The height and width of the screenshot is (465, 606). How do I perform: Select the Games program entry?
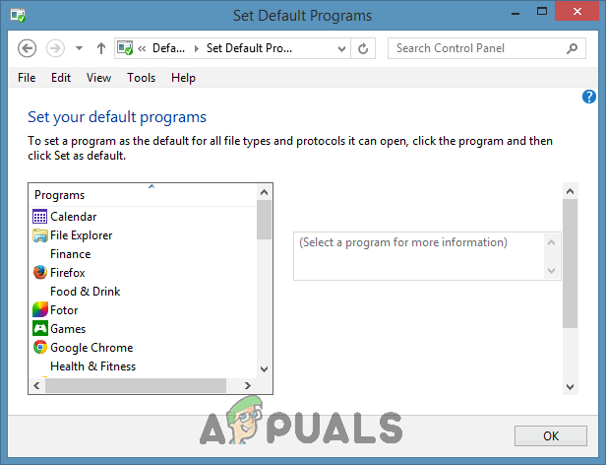pyautogui.click(x=68, y=329)
